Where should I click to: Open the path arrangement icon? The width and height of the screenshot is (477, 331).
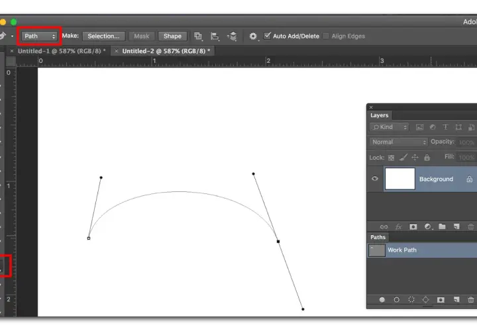click(232, 36)
